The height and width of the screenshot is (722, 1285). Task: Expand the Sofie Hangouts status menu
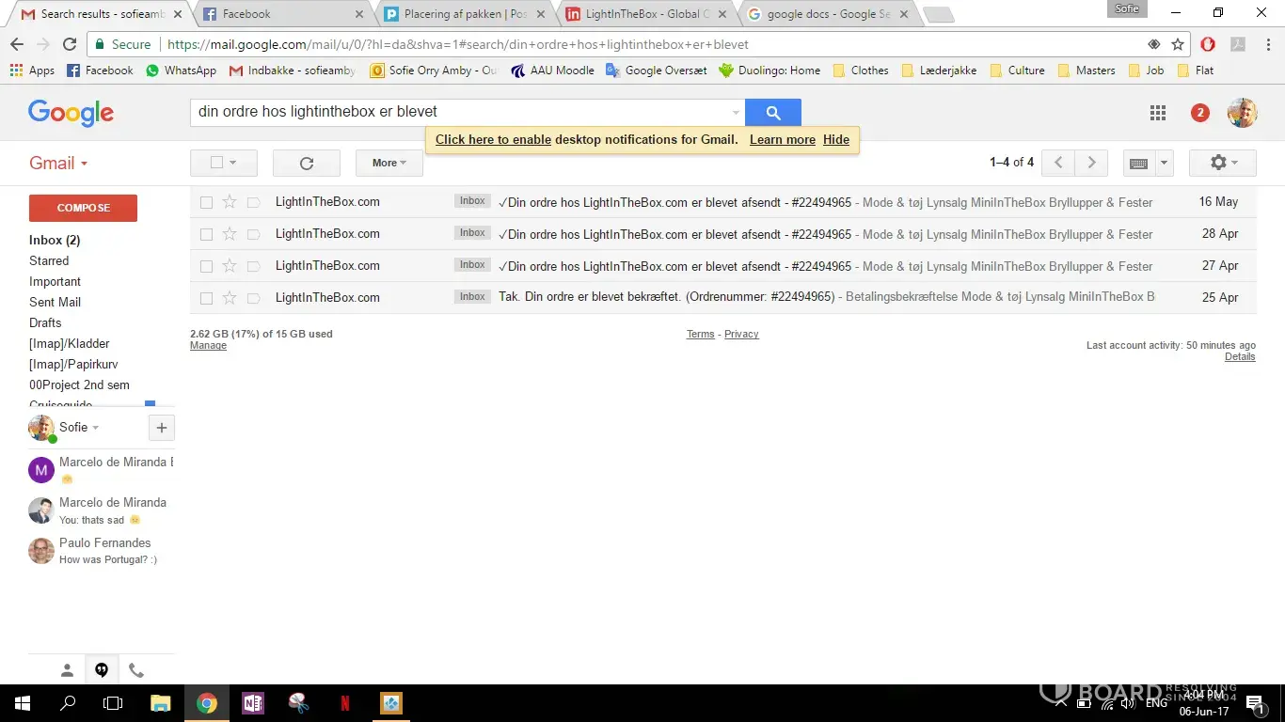[x=79, y=428]
